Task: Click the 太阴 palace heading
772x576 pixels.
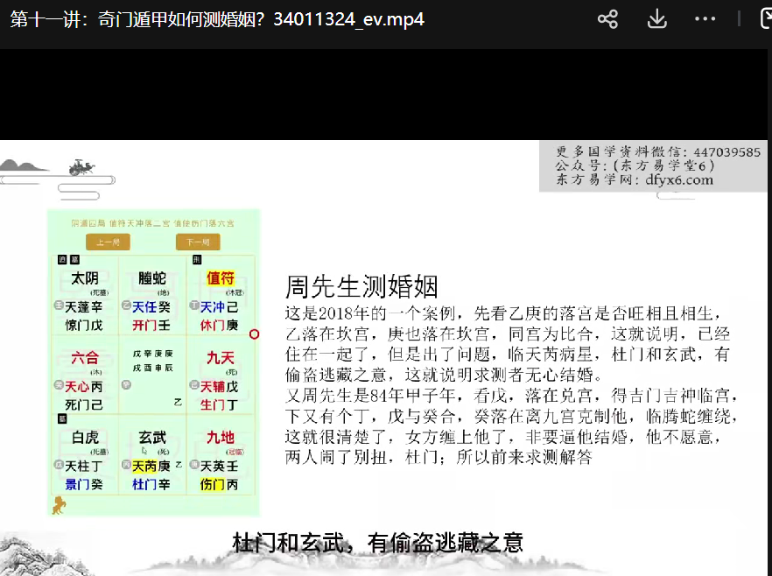Action: pyautogui.click(x=85, y=278)
